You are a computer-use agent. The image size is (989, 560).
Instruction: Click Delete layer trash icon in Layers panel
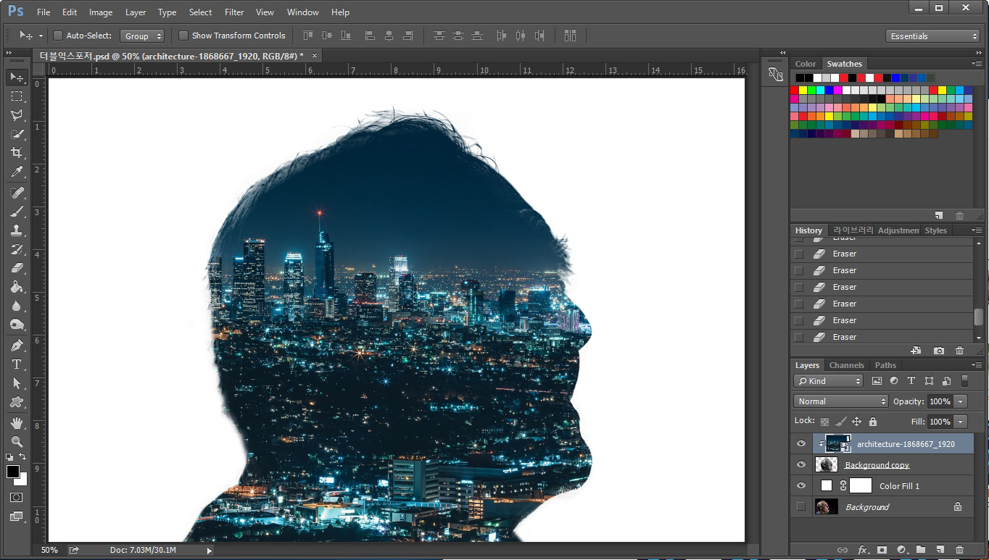click(960, 550)
